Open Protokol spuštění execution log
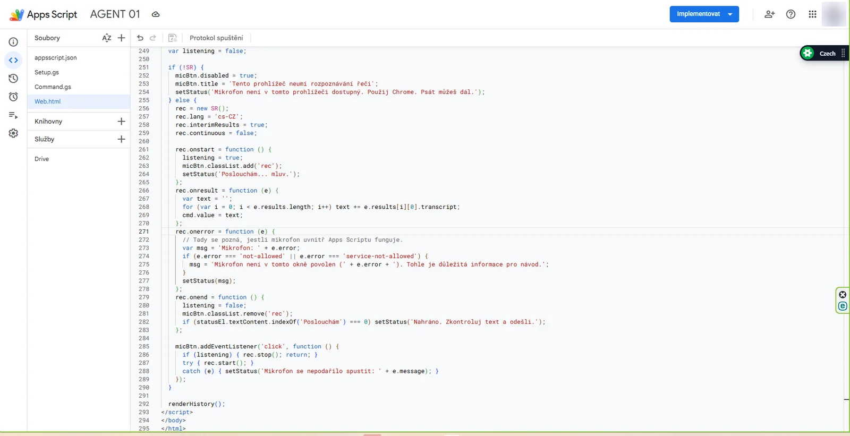The image size is (850, 436). pos(216,38)
